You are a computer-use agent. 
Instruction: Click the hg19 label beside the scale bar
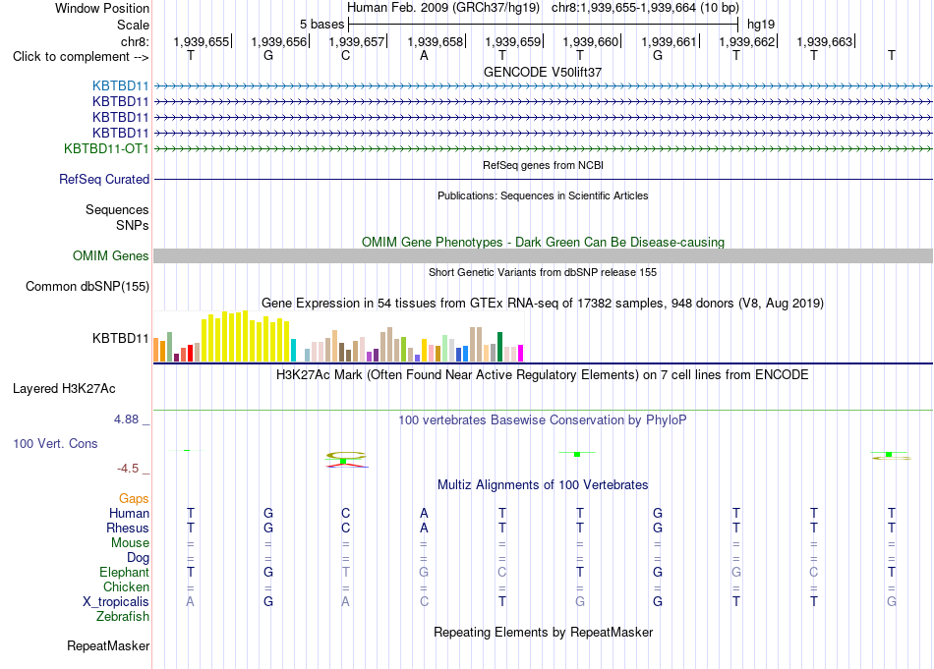(x=761, y=25)
